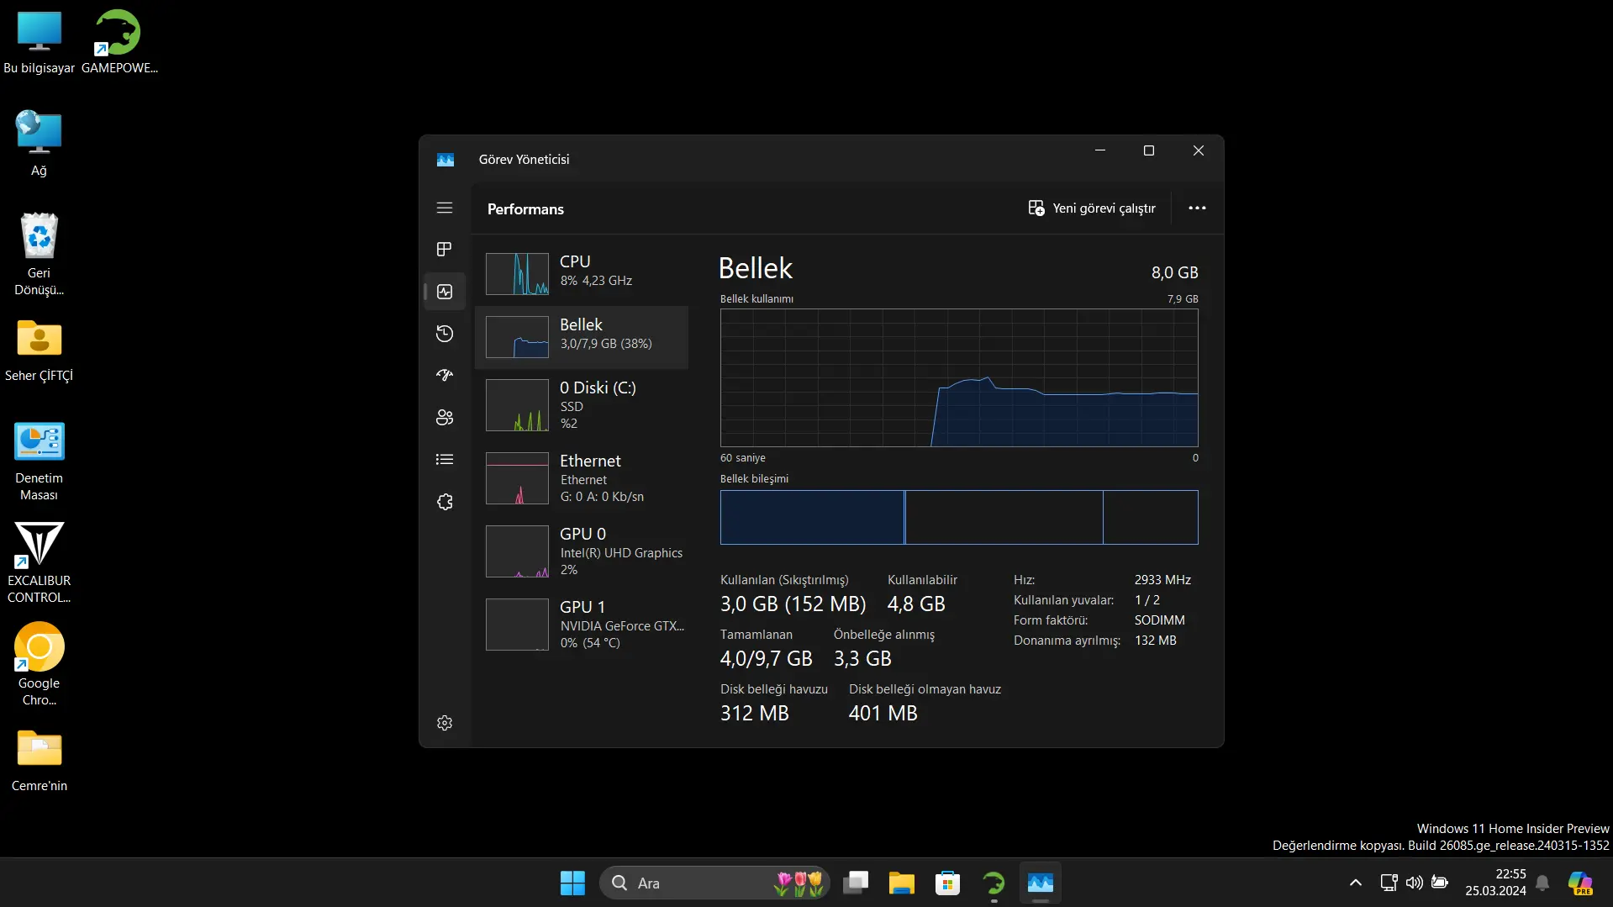Open Task Manager settings gear
The width and height of the screenshot is (1613, 907).
[x=445, y=723]
